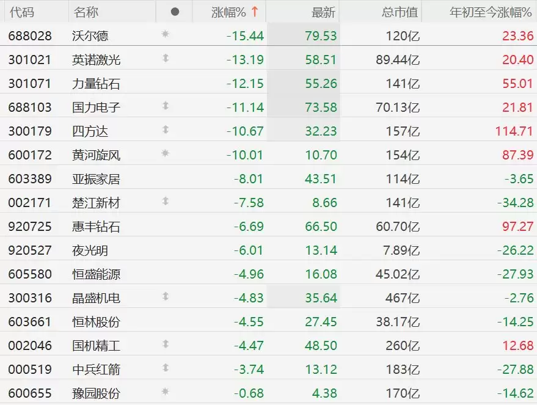Click stock code 603661

(30, 322)
